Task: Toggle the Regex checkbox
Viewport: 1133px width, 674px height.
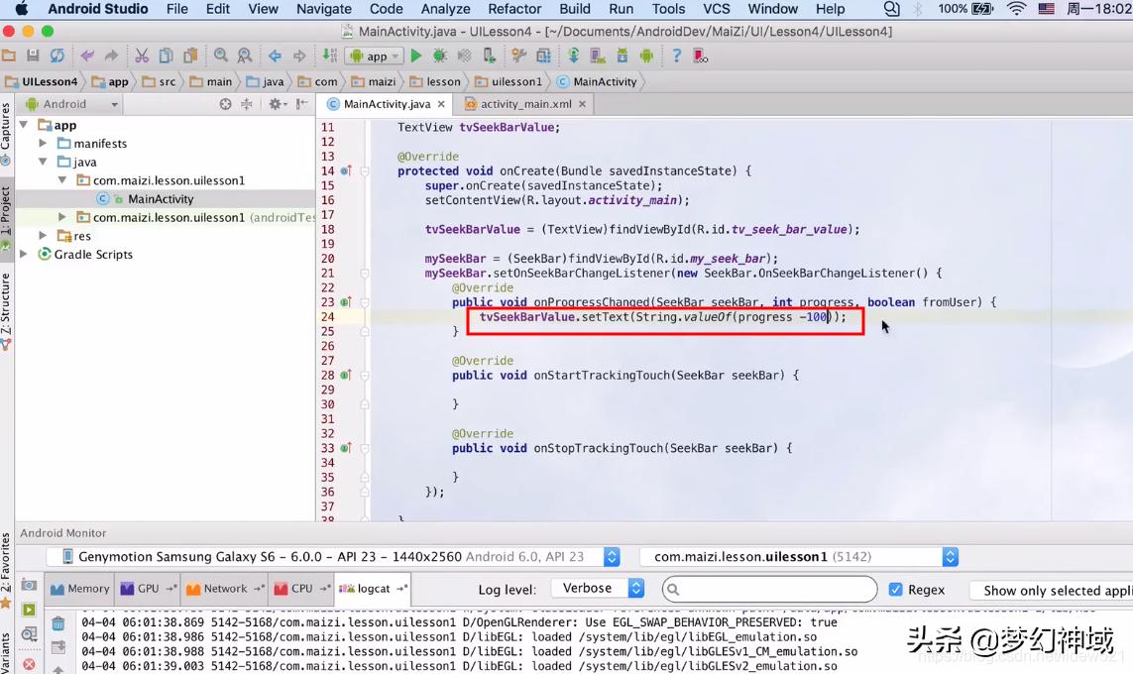Action: [x=896, y=589]
